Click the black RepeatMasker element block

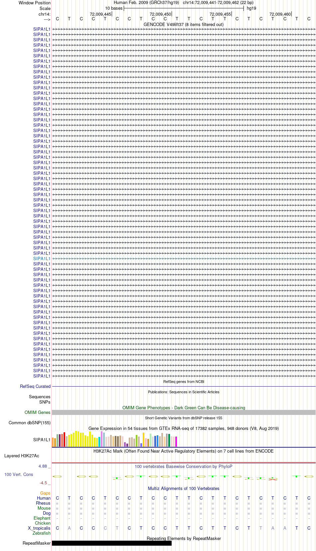[112, 543]
